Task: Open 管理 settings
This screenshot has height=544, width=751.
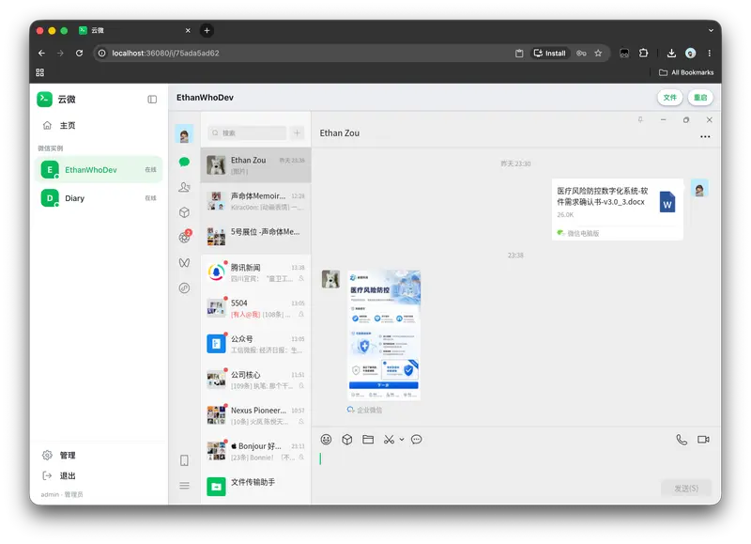Action: coord(59,455)
